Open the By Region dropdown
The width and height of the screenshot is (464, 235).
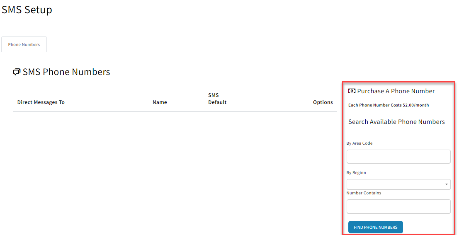coord(398,184)
